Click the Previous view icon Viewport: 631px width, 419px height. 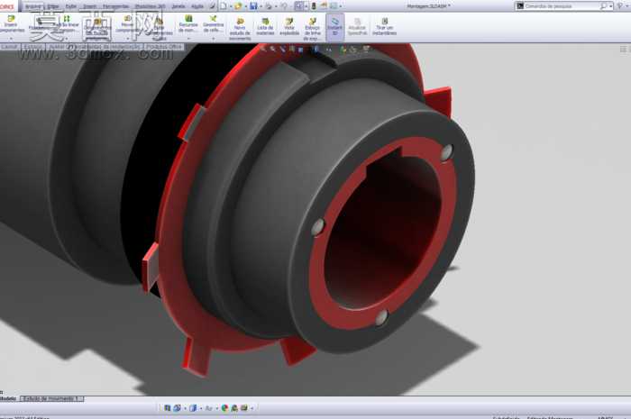[282, 49]
